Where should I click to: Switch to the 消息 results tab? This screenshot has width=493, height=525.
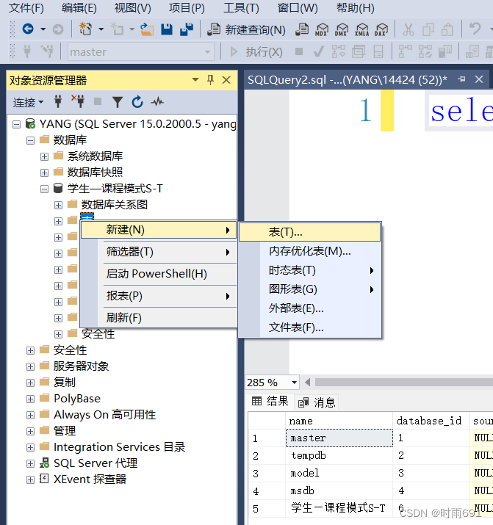(x=317, y=402)
